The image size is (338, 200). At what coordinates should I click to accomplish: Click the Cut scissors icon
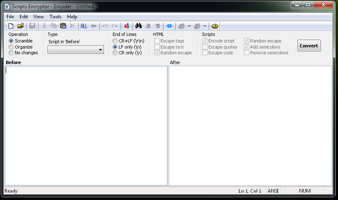point(44,26)
